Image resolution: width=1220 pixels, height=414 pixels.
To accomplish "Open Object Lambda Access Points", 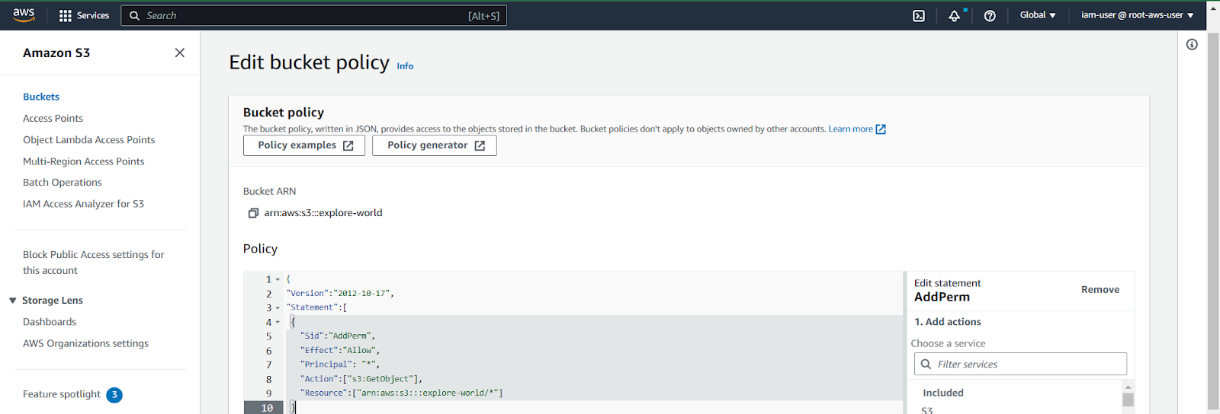I will tap(88, 139).
